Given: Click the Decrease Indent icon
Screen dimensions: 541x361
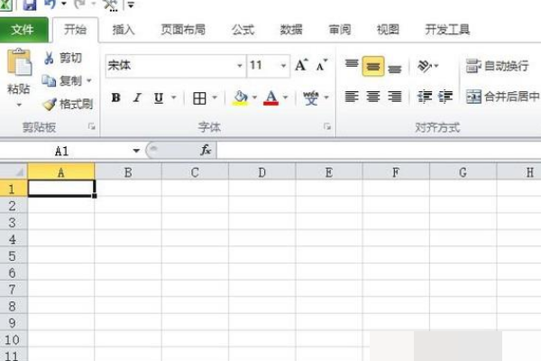Looking at the screenshot, I should [x=425, y=97].
